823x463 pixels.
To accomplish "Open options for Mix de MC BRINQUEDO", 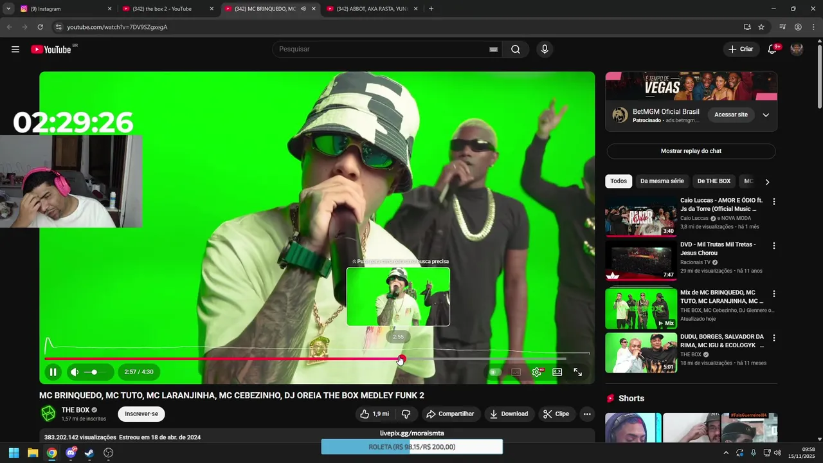I will point(774,294).
